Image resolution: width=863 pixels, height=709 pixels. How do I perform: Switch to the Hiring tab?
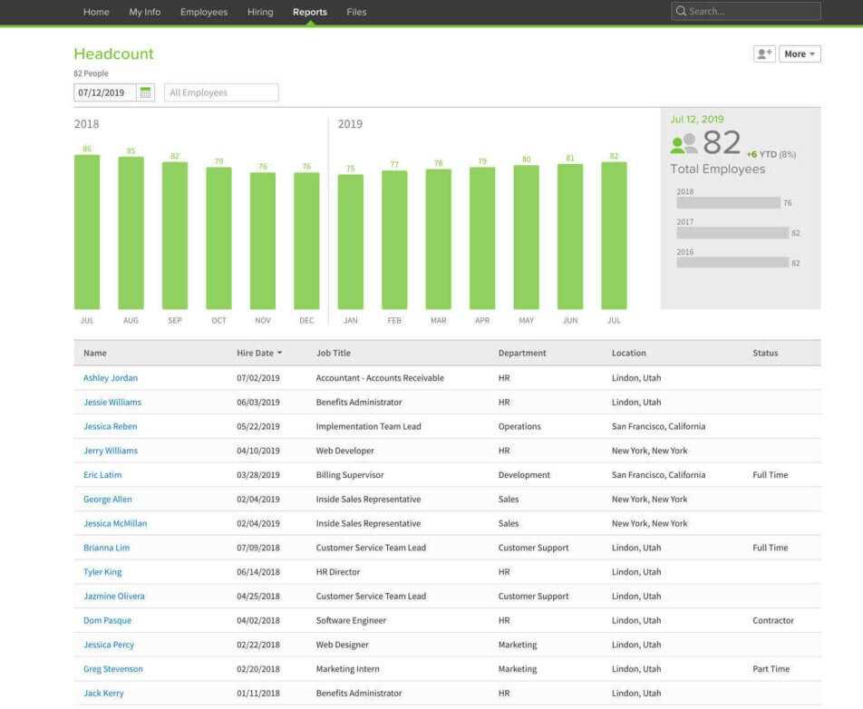pyautogui.click(x=260, y=12)
